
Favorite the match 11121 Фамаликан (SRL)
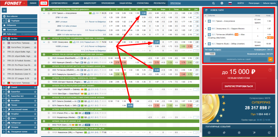49,132
